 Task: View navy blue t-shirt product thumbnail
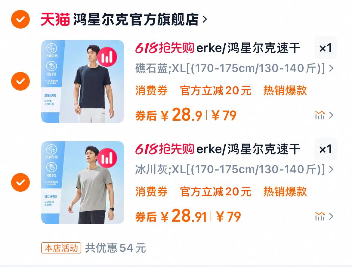pyautogui.click(x=83, y=81)
